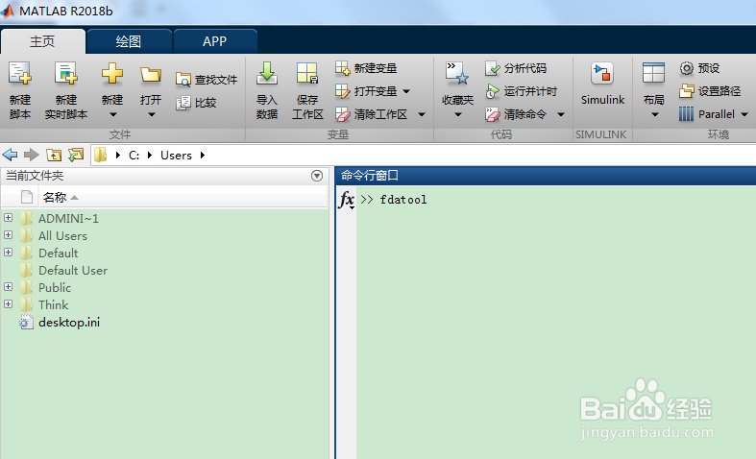756x459 pixels.
Task: Click Run and Time (运行并计时)
Action: point(522,91)
